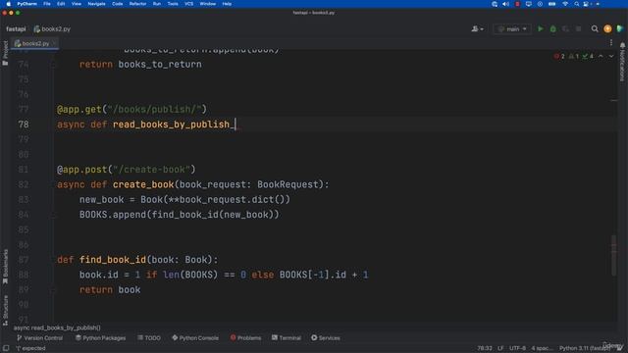This screenshot has width=628, height=353.
Task: Click the create_book function name
Action: point(143,184)
